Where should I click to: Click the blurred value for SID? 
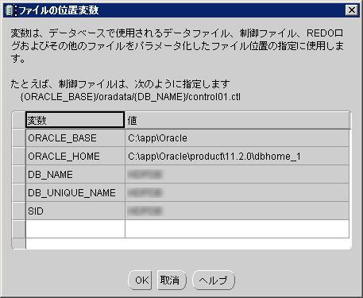237,211
